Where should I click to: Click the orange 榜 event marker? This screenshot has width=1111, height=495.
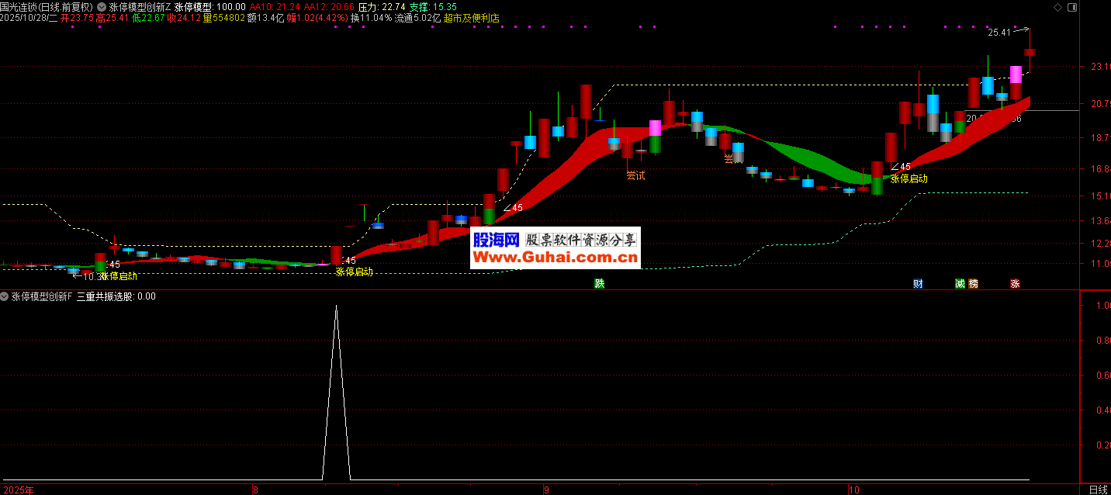tap(973, 284)
